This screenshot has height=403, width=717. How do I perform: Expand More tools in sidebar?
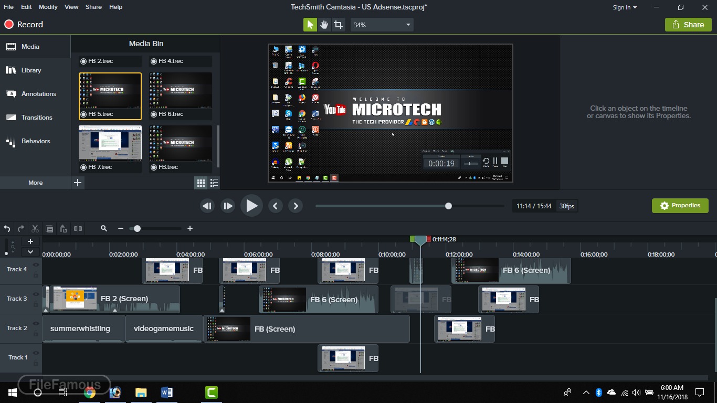[x=35, y=183]
